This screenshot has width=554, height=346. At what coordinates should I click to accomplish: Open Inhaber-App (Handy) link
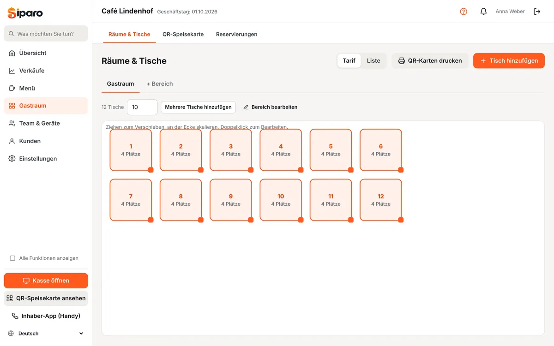(x=46, y=316)
